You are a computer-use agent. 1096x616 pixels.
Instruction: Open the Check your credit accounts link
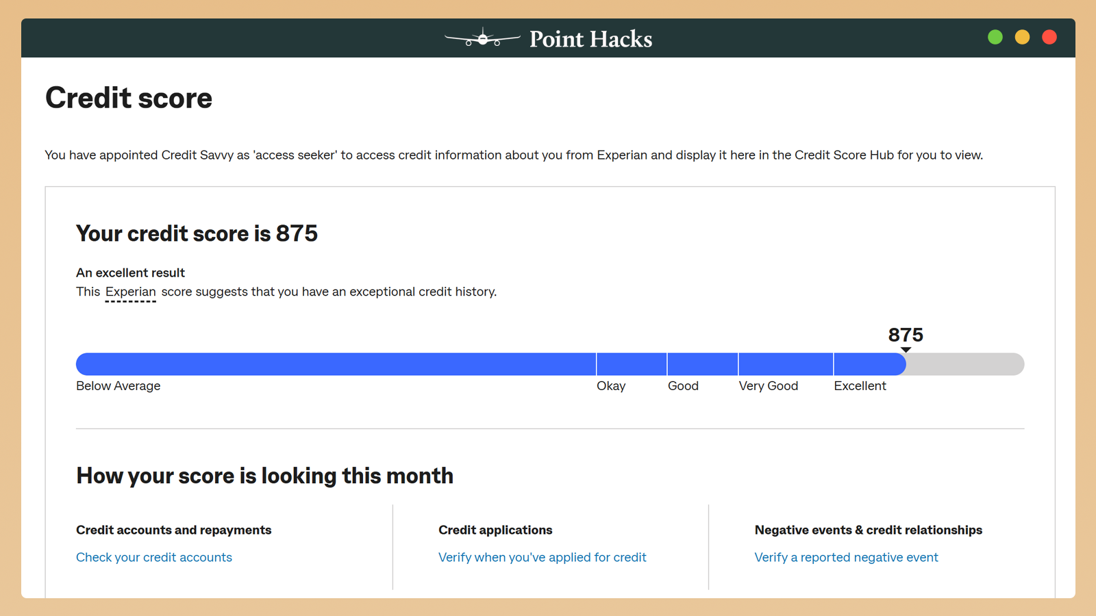154,557
